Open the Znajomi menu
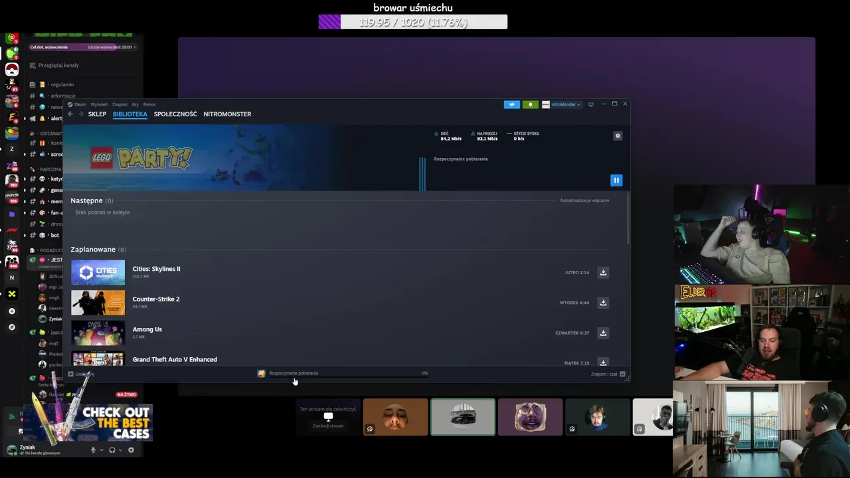The height and width of the screenshot is (478, 850). click(x=120, y=104)
